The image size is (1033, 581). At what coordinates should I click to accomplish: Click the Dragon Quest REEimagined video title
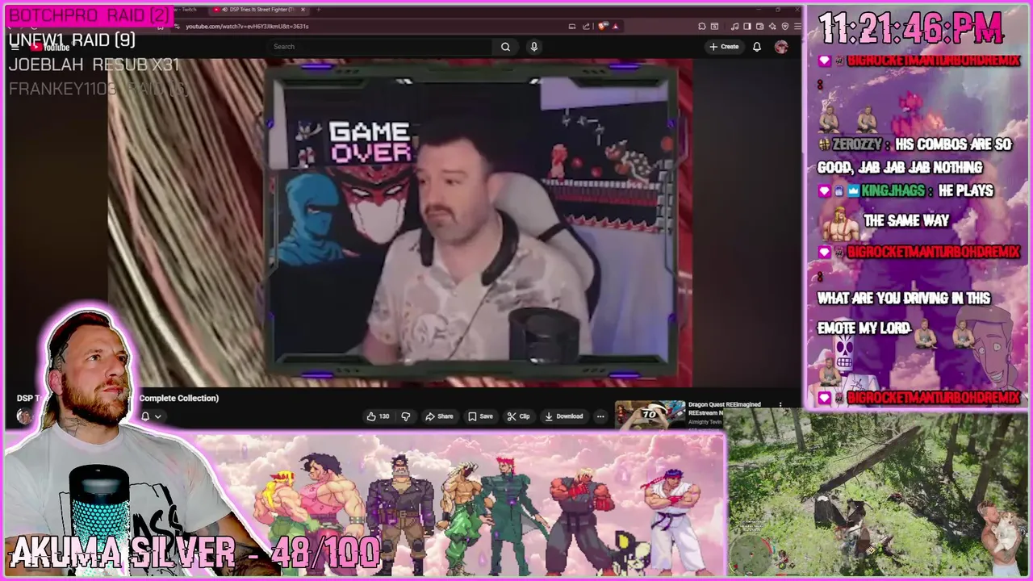724,408
